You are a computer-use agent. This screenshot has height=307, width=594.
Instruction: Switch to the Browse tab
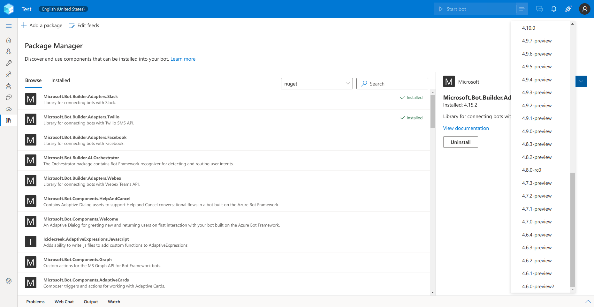34,80
